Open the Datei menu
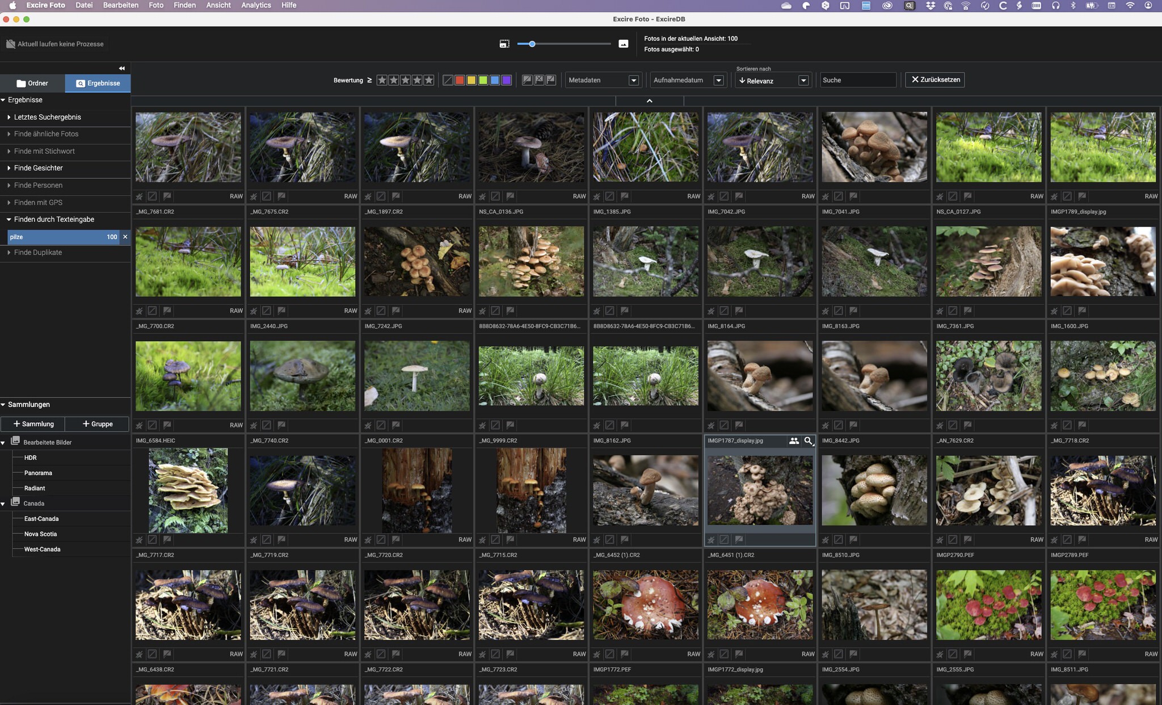 [84, 5]
